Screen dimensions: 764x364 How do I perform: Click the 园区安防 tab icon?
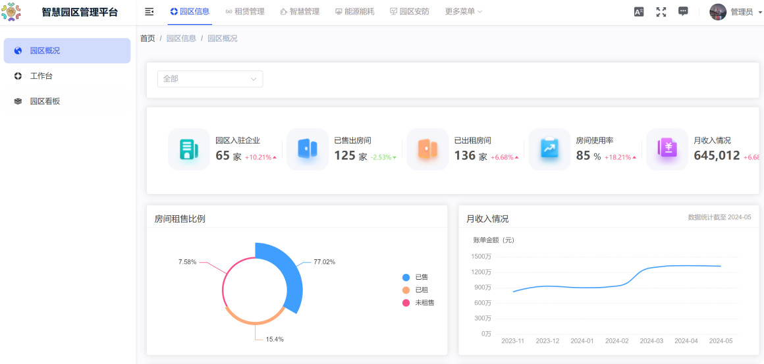394,12
